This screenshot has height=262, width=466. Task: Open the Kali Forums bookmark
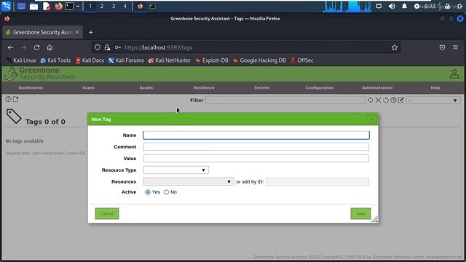[x=126, y=60]
